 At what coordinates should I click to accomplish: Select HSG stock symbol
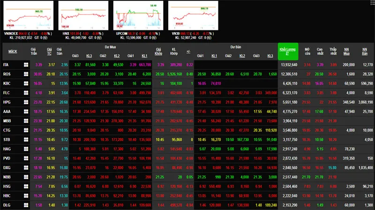coord(7,186)
